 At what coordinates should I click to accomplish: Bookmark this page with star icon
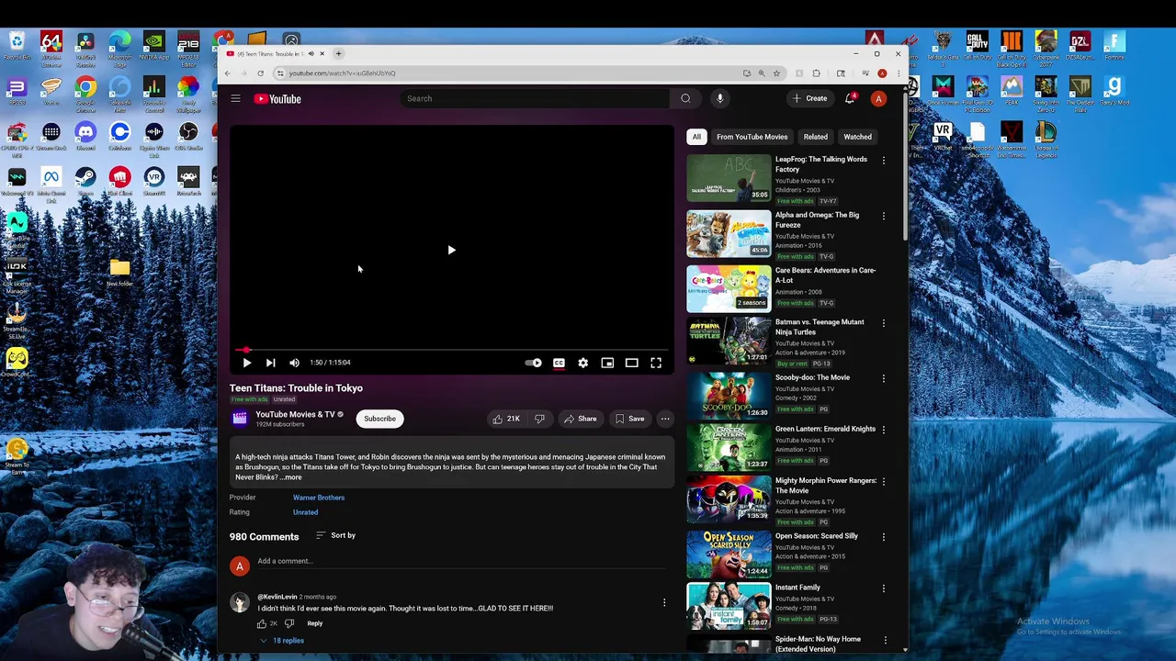coord(776,73)
